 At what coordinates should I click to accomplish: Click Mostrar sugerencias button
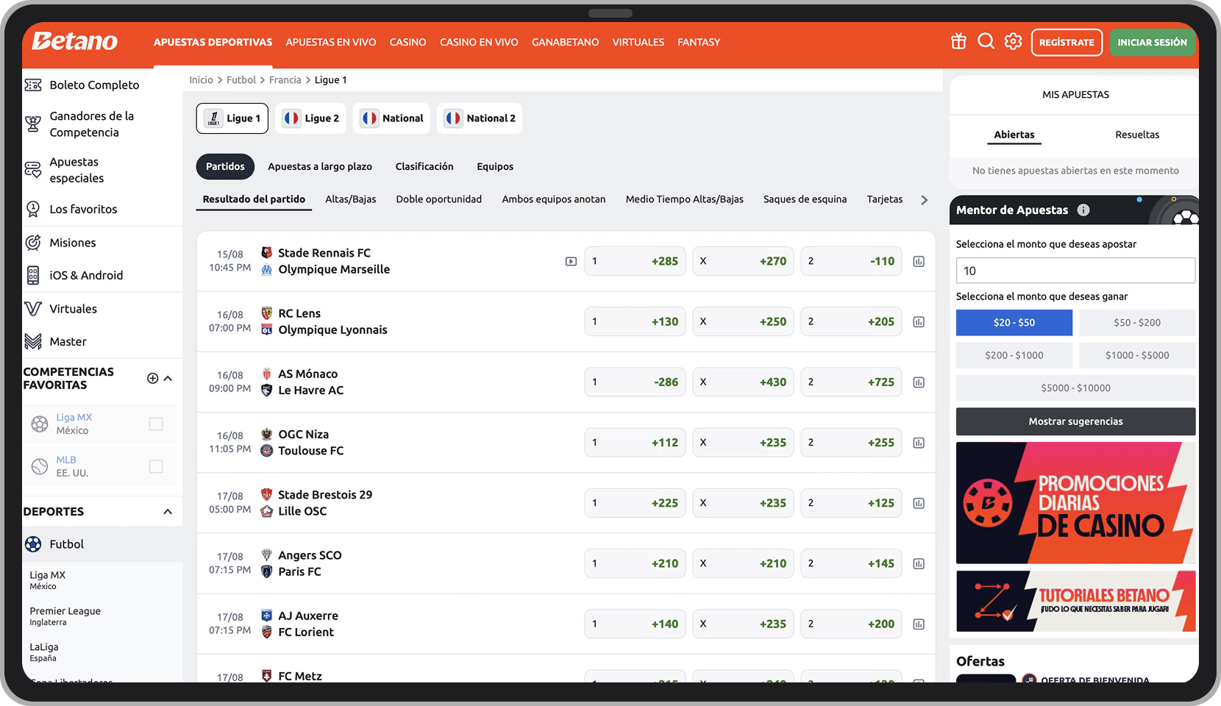[x=1076, y=421]
